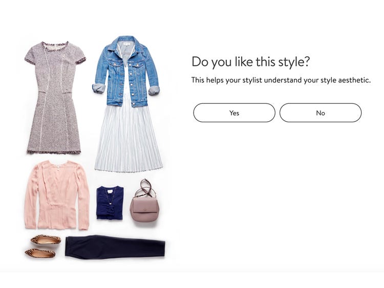Select the navy folded pants
Image resolution: width=384 pixels, height=288 pixels.
point(115,247)
